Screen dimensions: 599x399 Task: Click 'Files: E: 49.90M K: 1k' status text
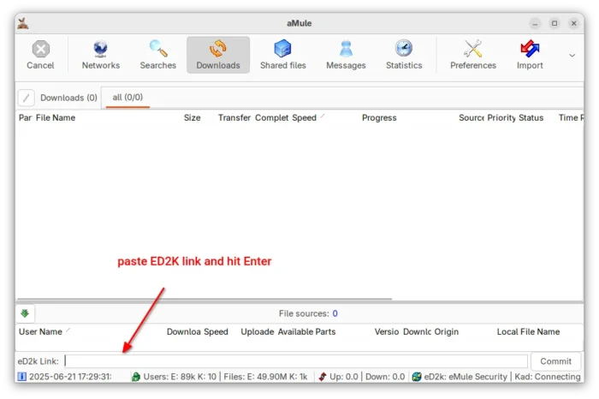point(265,377)
